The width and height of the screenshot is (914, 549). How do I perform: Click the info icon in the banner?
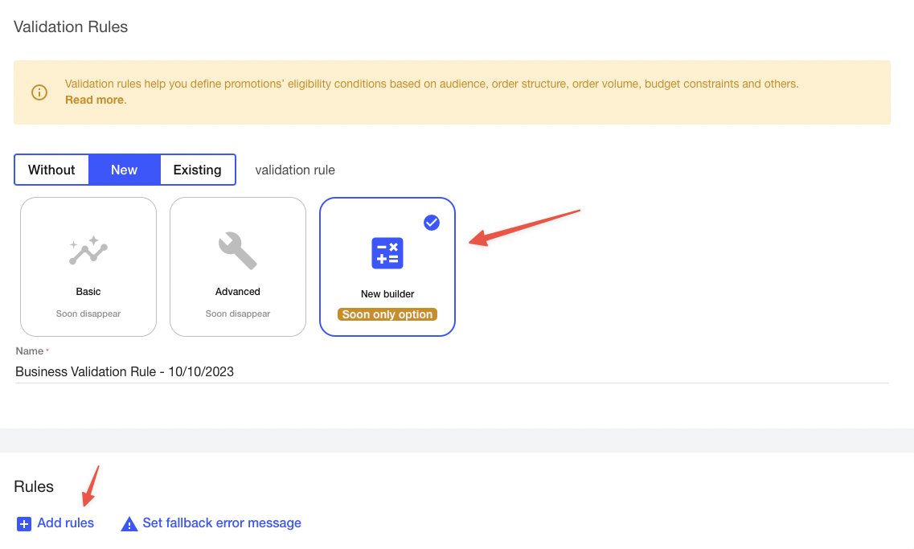39,92
